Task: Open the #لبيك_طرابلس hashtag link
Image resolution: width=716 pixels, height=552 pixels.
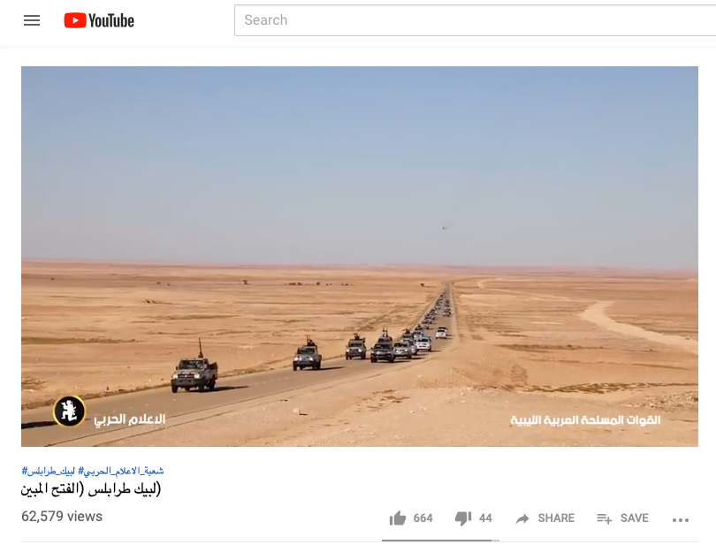Action: [48, 471]
